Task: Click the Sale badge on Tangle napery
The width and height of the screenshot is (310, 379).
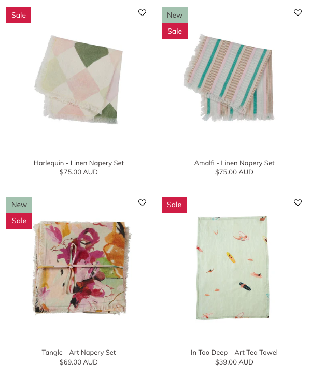Action: coord(19,221)
